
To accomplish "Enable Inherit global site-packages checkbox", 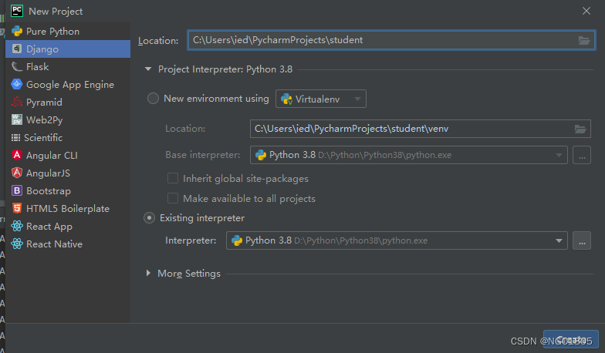I will [173, 179].
